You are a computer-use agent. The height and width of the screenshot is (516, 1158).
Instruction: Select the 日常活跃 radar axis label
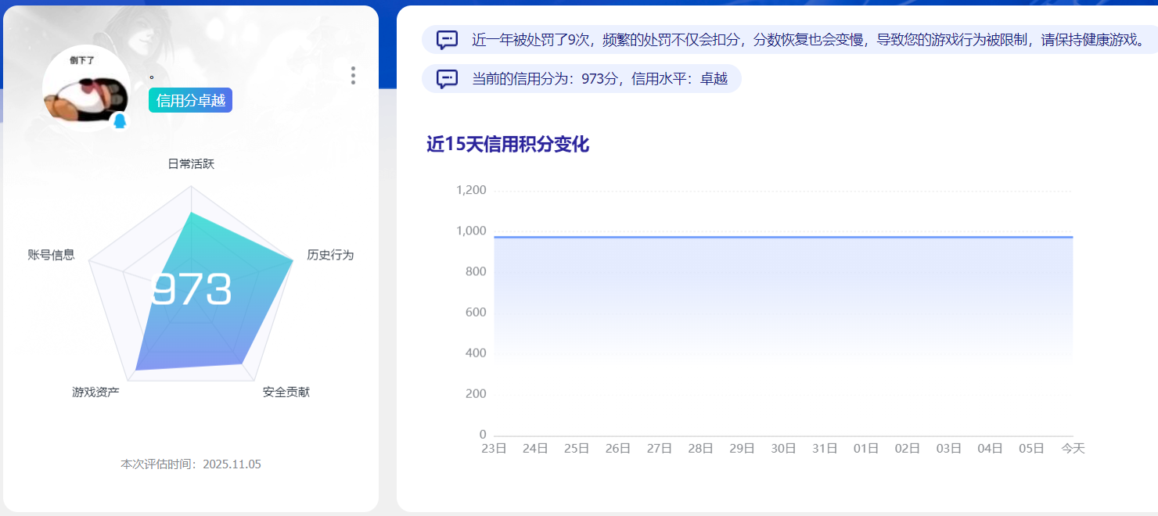coord(191,163)
